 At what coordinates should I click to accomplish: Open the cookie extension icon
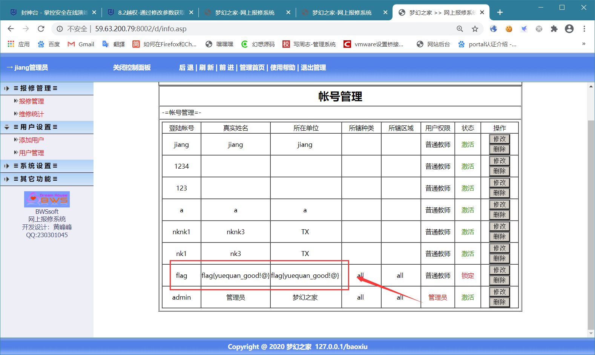pyautogui.click(x=509, y=29)
